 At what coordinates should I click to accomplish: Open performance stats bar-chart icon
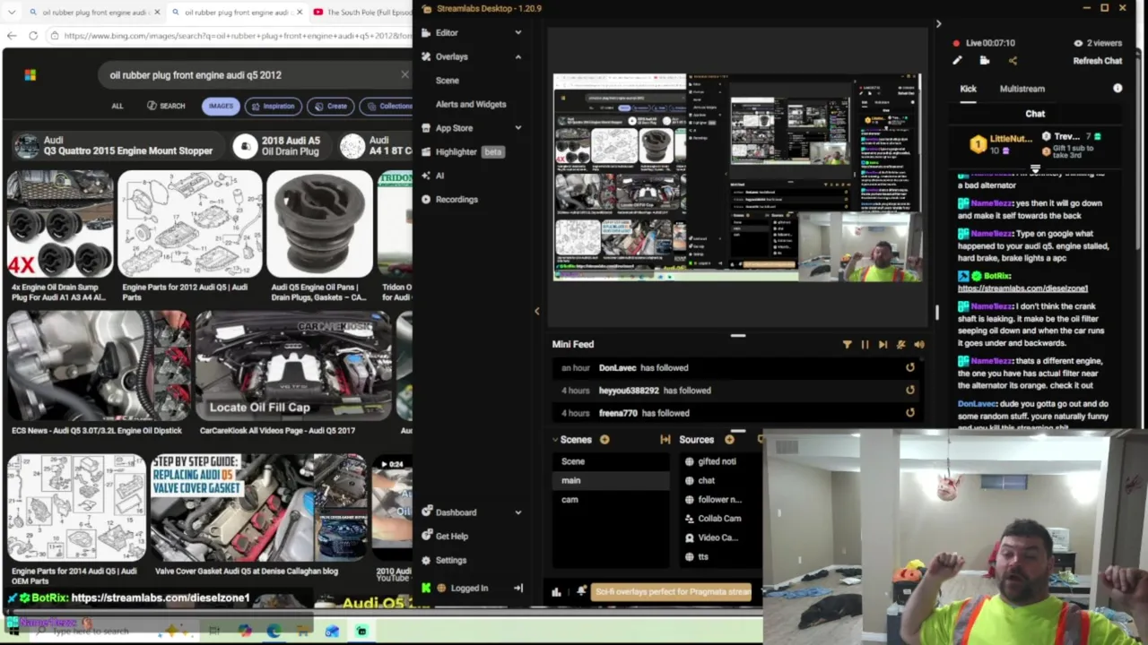click(556, 591)
